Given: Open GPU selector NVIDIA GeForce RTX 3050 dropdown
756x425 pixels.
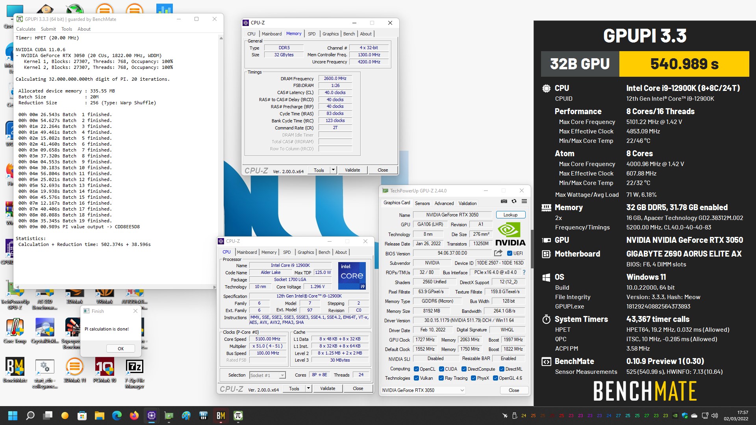Looking at the screenshot, I should (423, 390).
